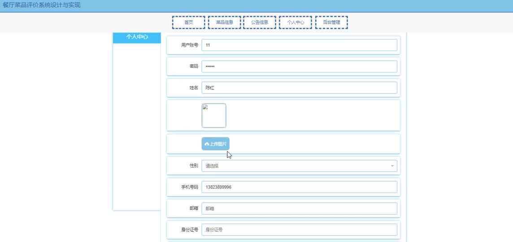Open the 首页 navigation tab
The height and width of the screenshot is (242, 513).
(x=188, y=22)
